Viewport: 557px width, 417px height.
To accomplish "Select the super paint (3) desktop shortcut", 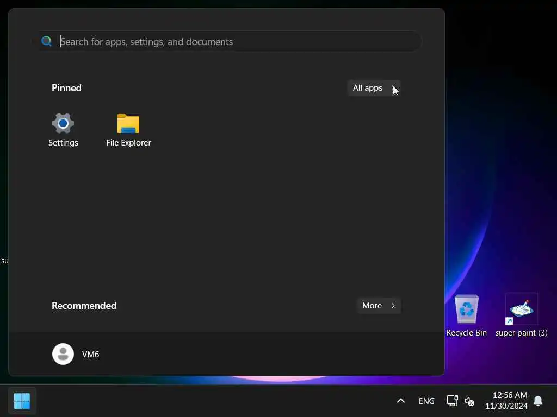I will point(521,315).
